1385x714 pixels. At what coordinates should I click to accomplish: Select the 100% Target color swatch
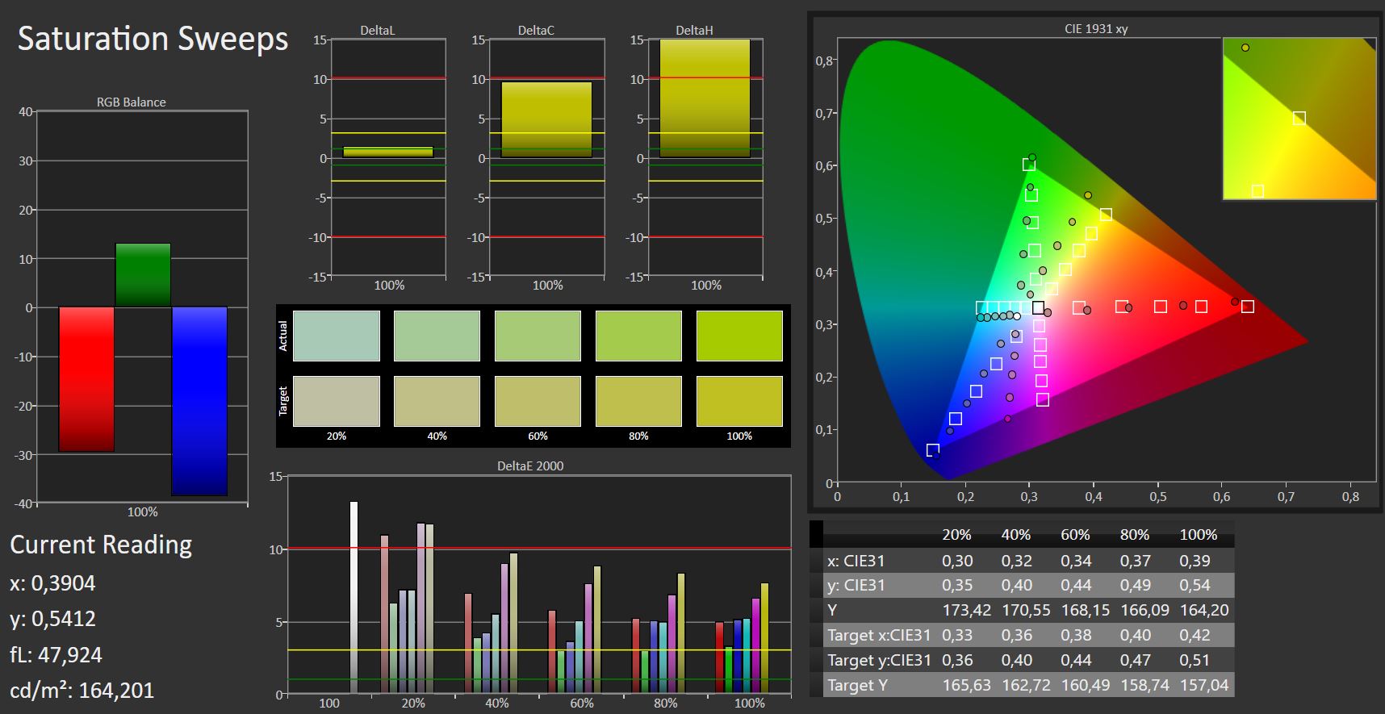pos(739,401)
